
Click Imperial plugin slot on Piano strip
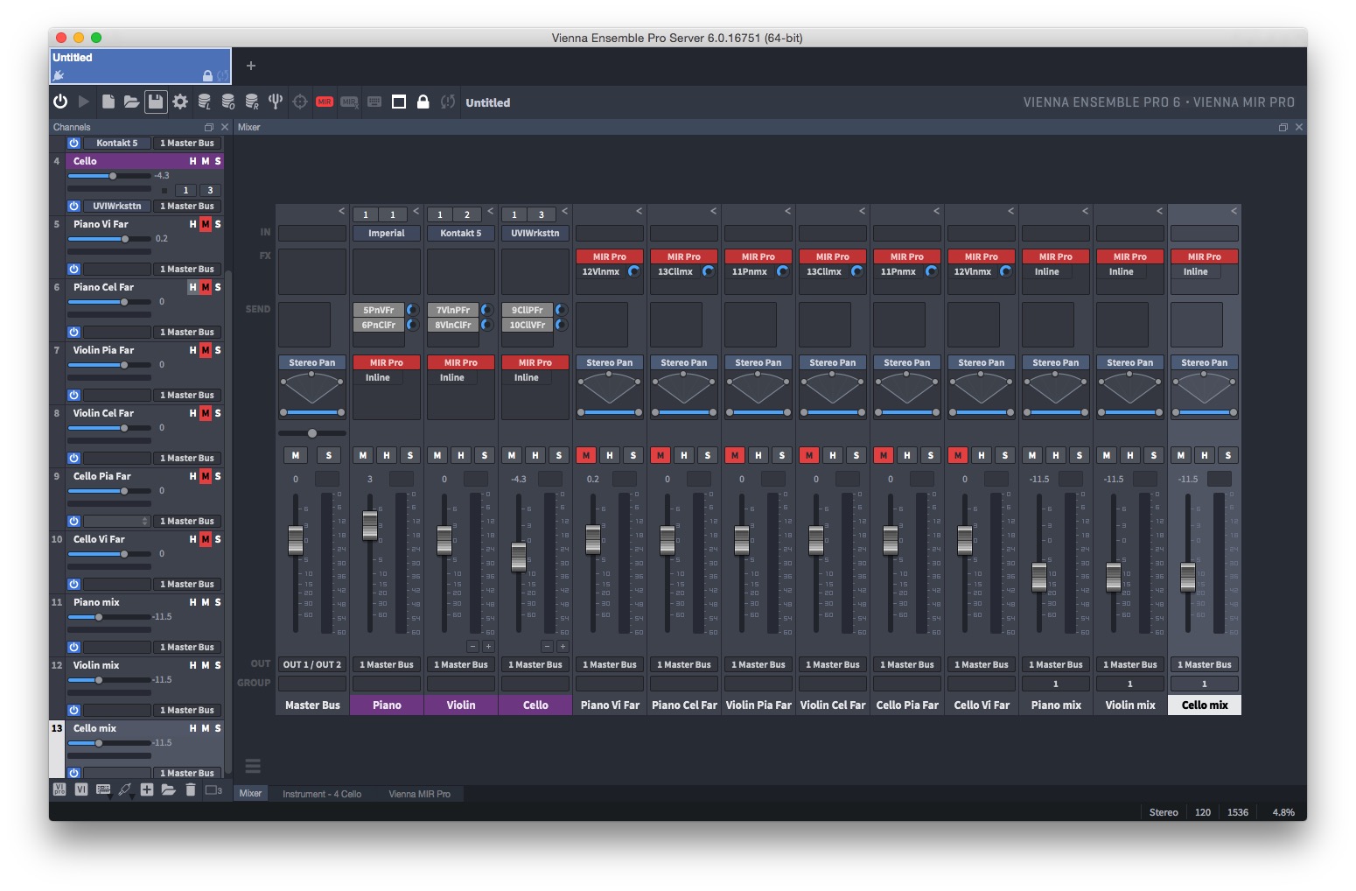click(x=387, y=233)
